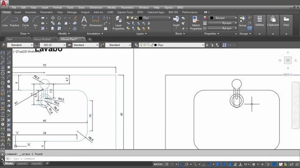The height and width of the screenshot is (168, 300).
Task: Activate the Text annotation tool
Action: 84,21
